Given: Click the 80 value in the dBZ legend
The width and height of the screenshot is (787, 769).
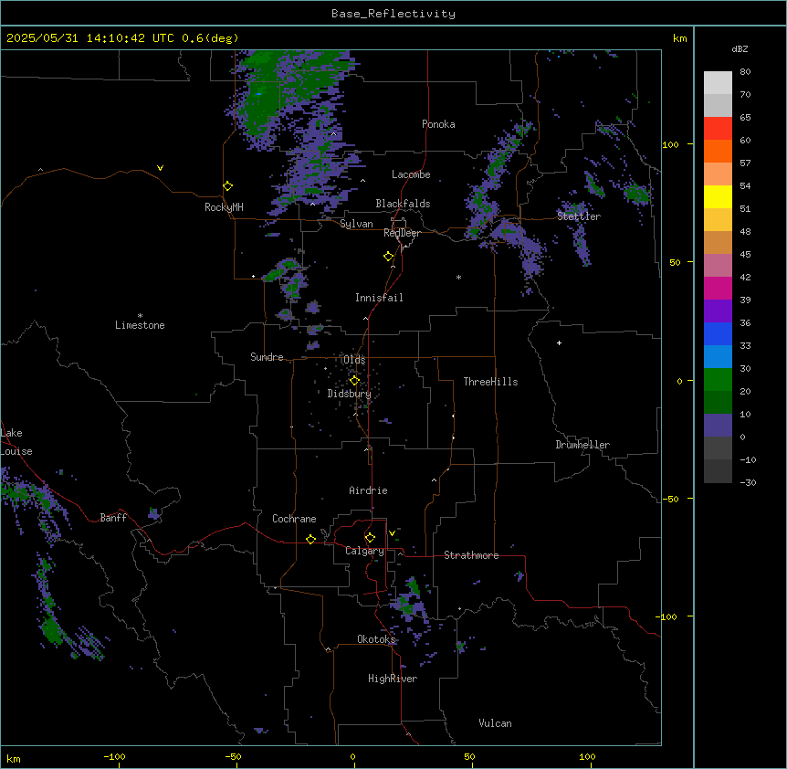Looking at the screenshot, I should (x=745, y=71).
